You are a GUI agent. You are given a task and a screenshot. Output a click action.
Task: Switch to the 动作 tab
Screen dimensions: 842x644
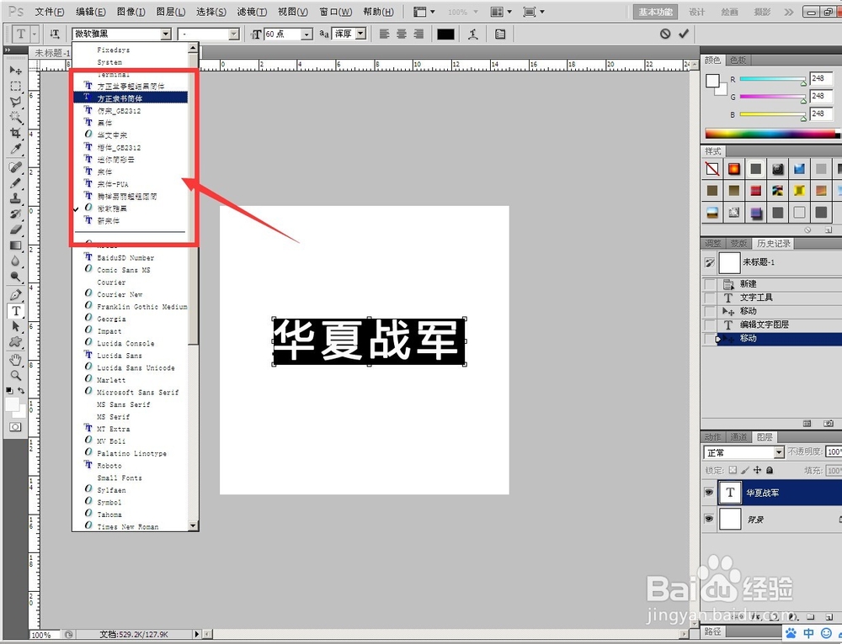[713, 437]
